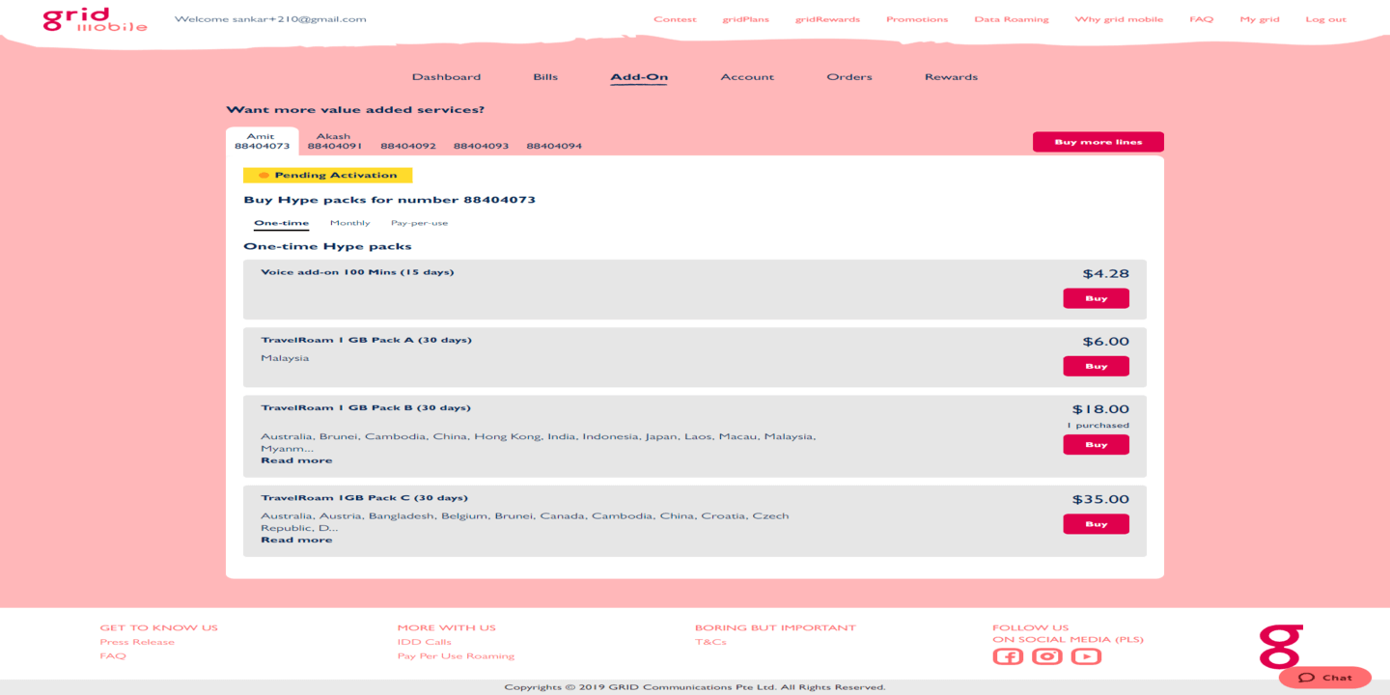Click the Malaysia country text in Pack A

[285, 358]
